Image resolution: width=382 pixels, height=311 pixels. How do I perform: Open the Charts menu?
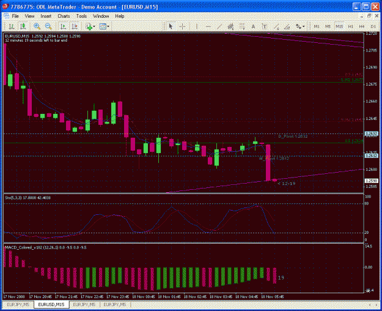click(64, 16)
